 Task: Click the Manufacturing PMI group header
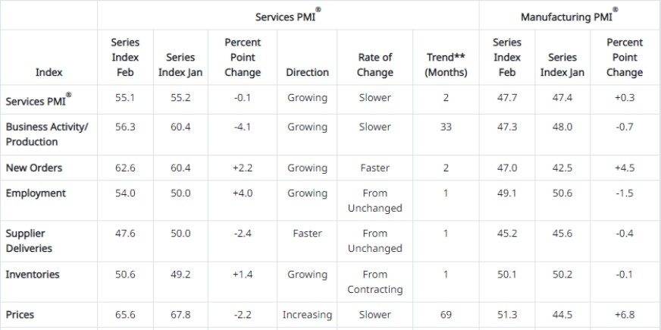click(569, 16)
